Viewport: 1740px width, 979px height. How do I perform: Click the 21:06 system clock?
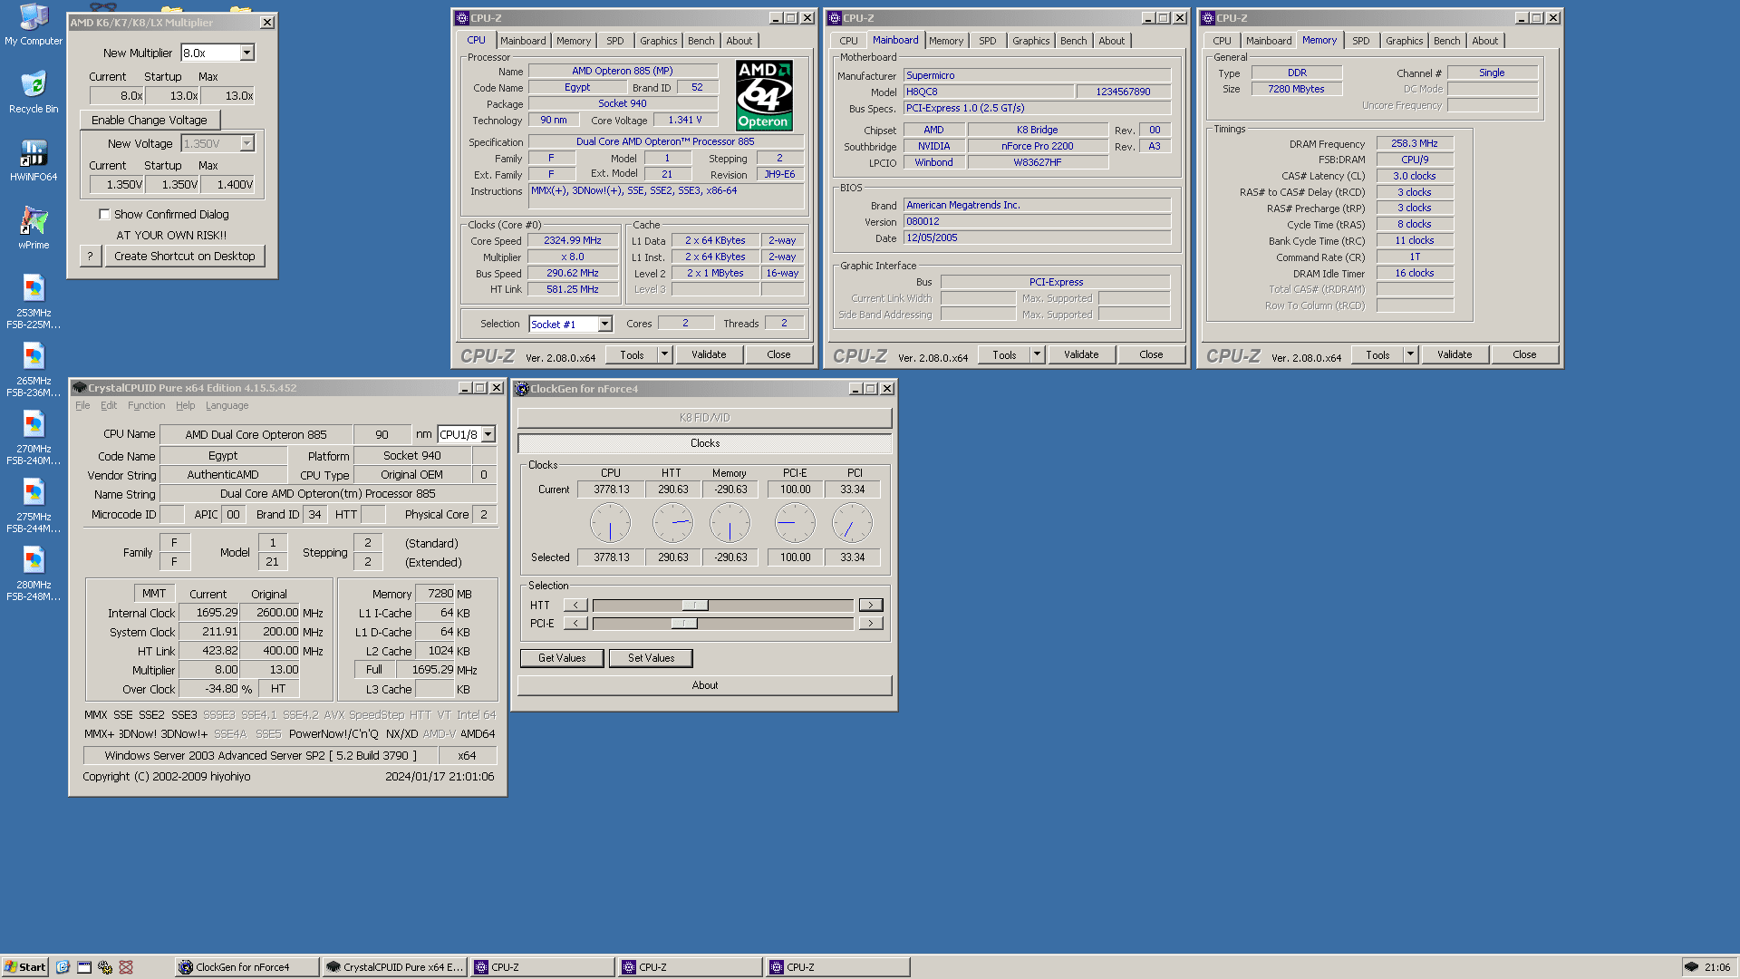(x=1717, y=967)
